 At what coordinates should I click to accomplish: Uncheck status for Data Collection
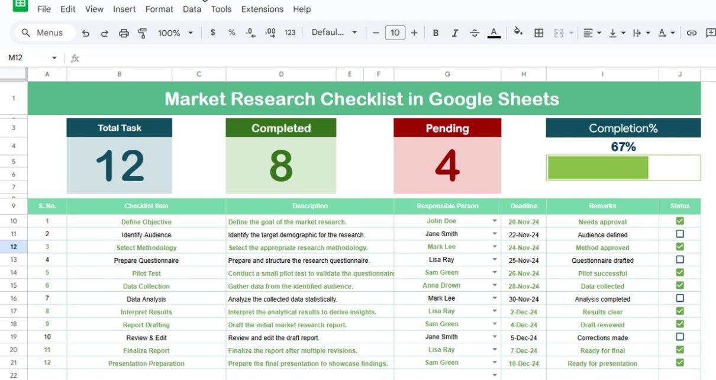[x=680, y=285]
